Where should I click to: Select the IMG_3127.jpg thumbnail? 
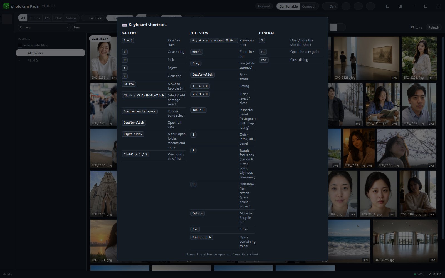[405, 241]
